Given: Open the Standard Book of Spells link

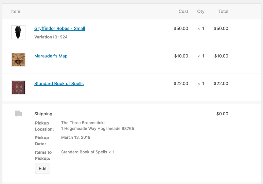Looking at the screenshot, I should [x=59, y=84].
